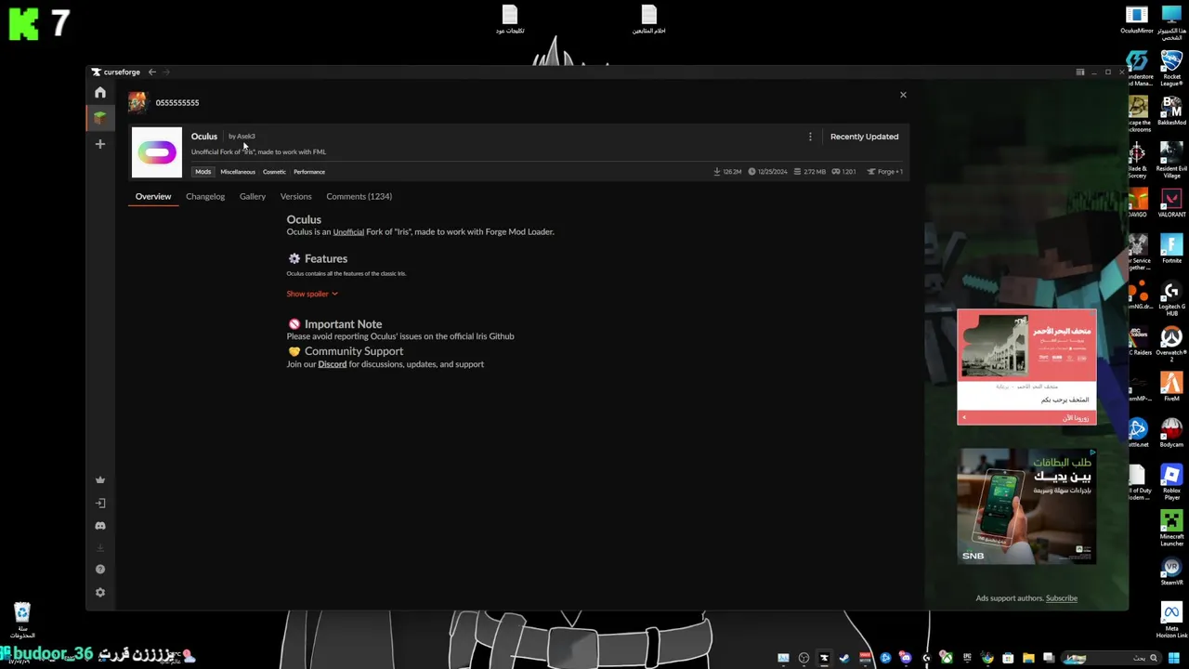
Task: Open the Epic Games icon in taskbar
Action: (967, 659)
